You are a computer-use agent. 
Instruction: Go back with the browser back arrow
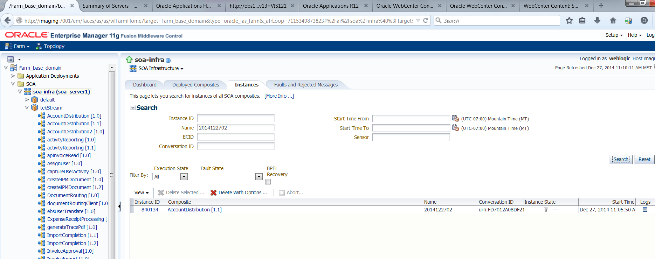click(8, 21)
